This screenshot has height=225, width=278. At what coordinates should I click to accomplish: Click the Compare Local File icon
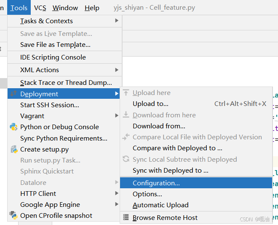[x=126, y=137]
